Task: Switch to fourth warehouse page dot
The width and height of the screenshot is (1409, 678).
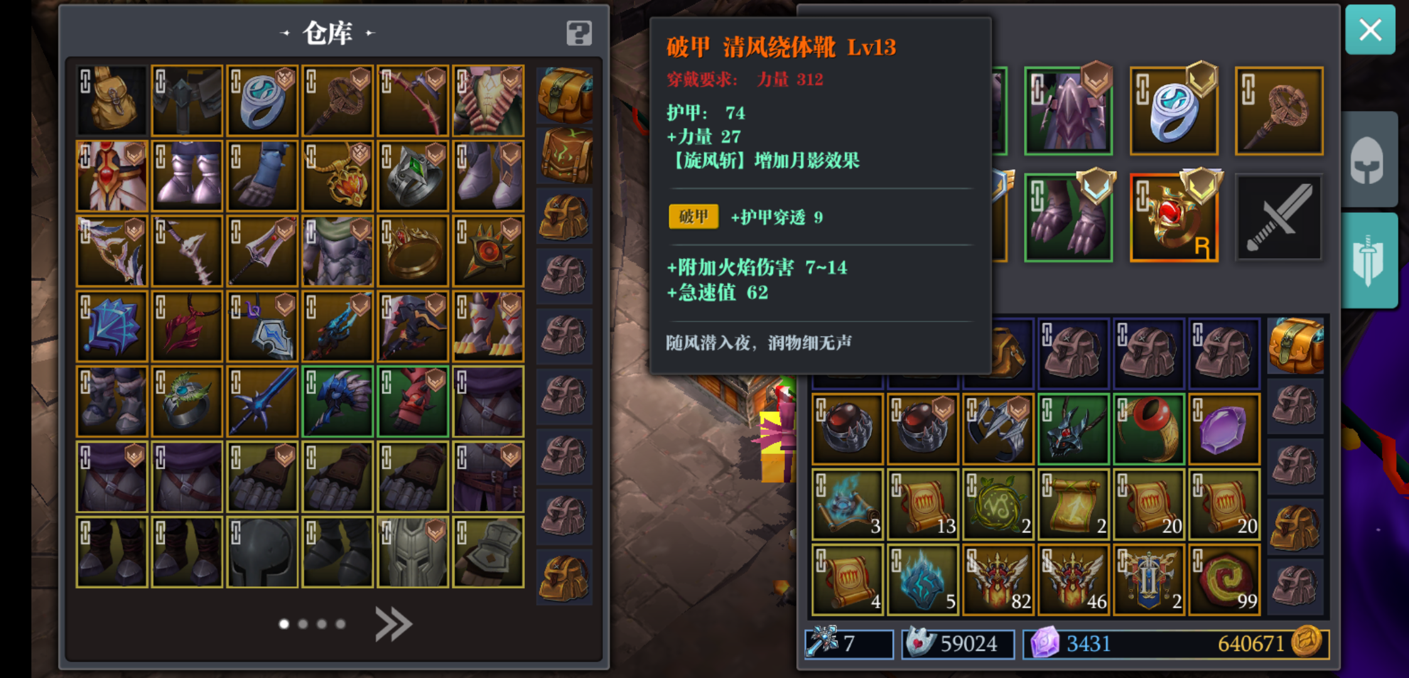Action: tap(340, 624)
